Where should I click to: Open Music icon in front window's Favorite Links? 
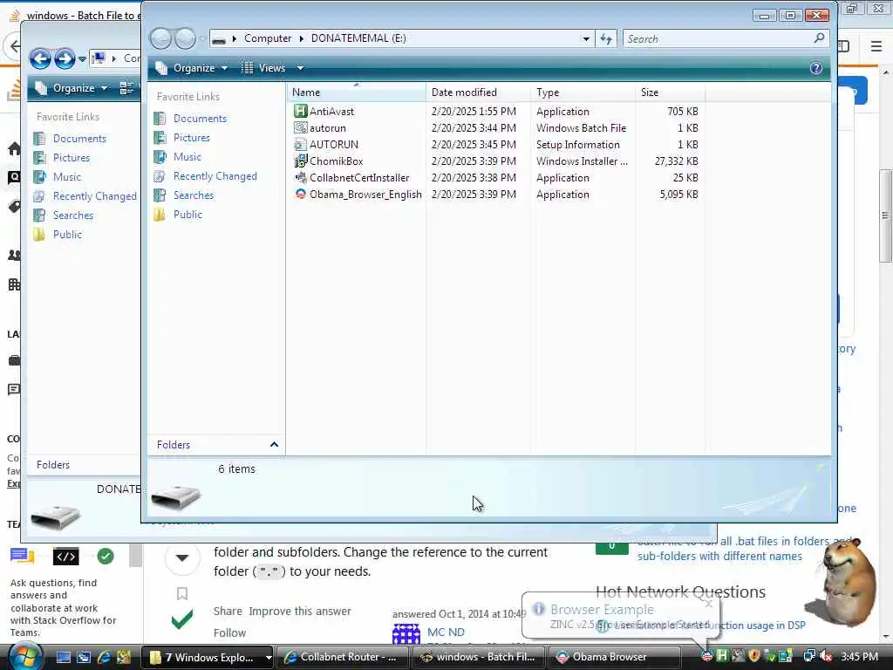[x=160, y=157]
